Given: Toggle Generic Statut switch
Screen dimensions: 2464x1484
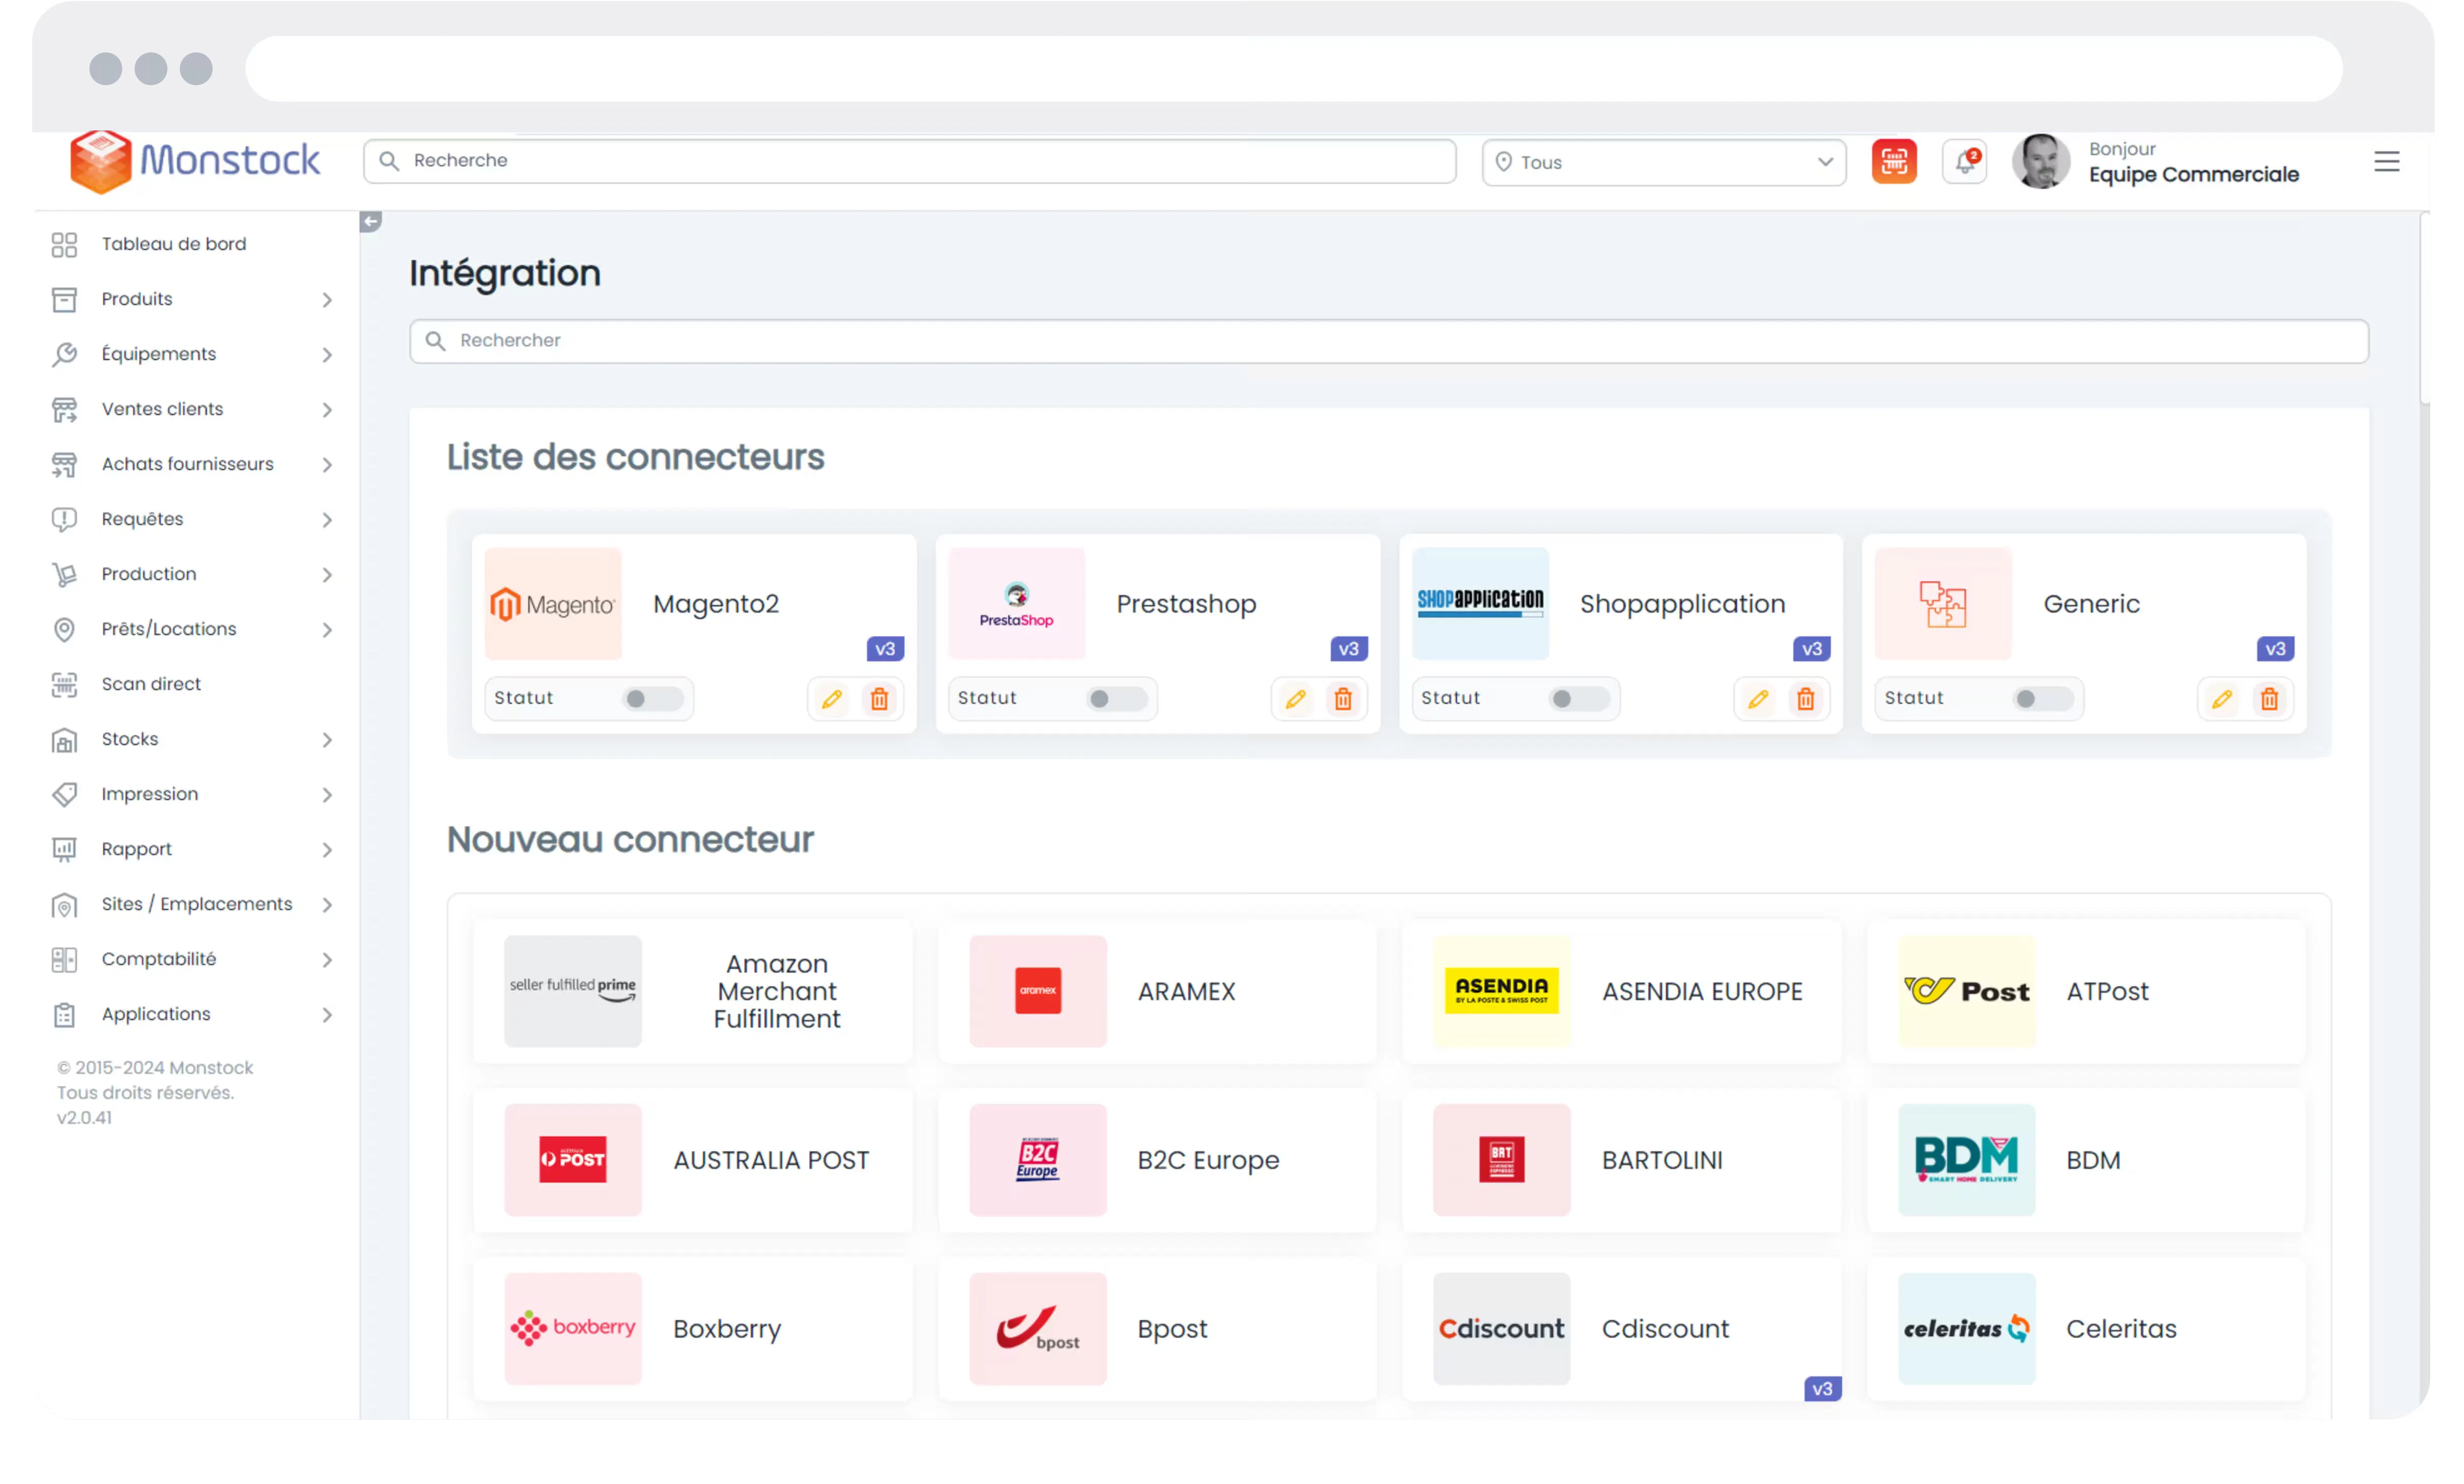Looking at the screenshot, I should 2043,698.
